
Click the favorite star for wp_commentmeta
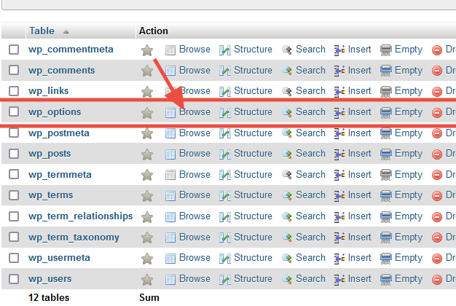pyautogui.click(x=147, y=50)
